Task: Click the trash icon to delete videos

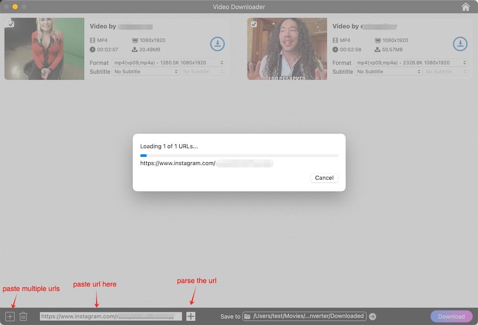Action: point(23,316)
